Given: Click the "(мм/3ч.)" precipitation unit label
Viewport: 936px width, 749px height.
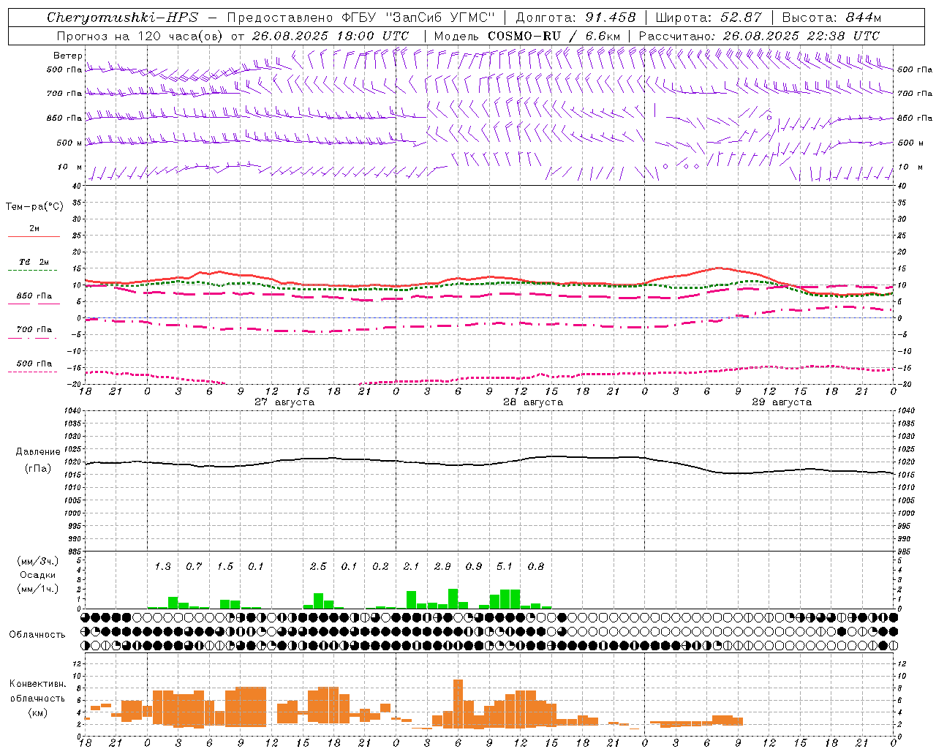Looking at the screenshot, I should pos(37,561).
